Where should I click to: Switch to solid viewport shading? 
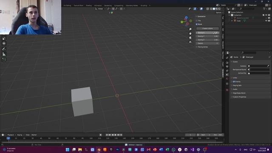(214, 9)
